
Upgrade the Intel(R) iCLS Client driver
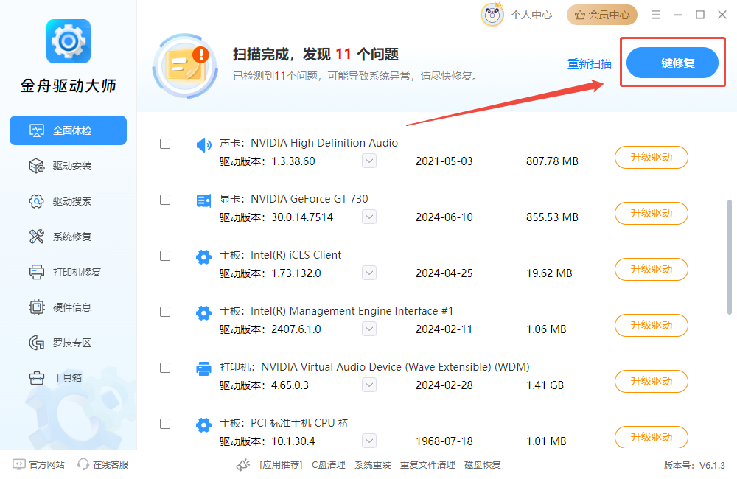coord(651,270)
